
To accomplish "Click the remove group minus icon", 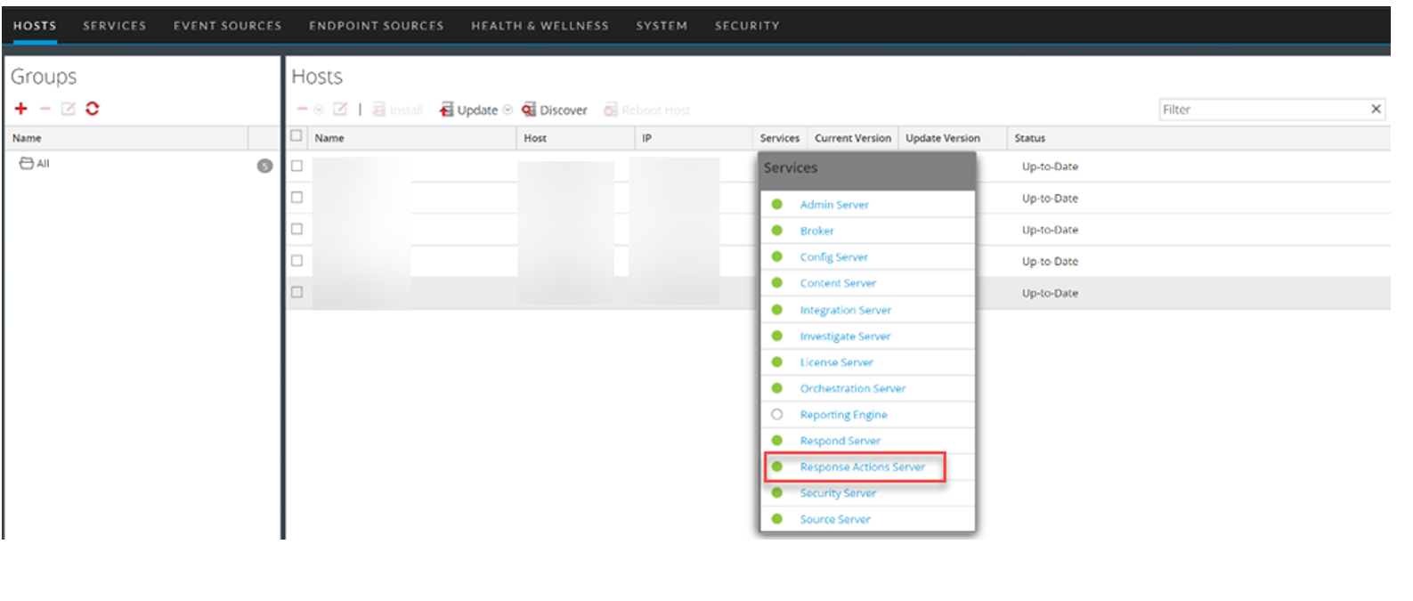I will coord(45,109).
